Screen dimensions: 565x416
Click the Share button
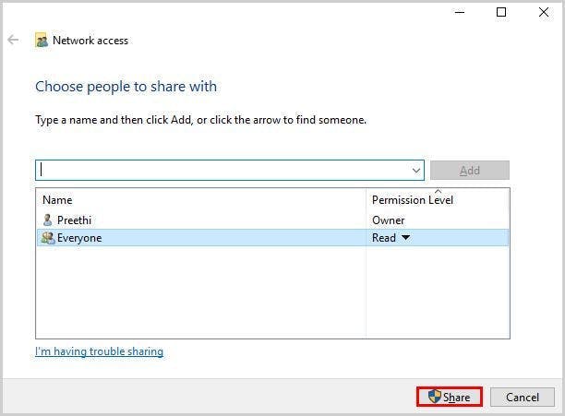(450, 397)
